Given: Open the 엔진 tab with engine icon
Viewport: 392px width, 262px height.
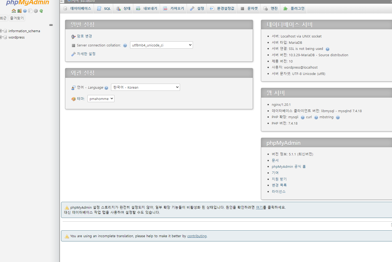Looking at the screenshot, I should [270, 8].
